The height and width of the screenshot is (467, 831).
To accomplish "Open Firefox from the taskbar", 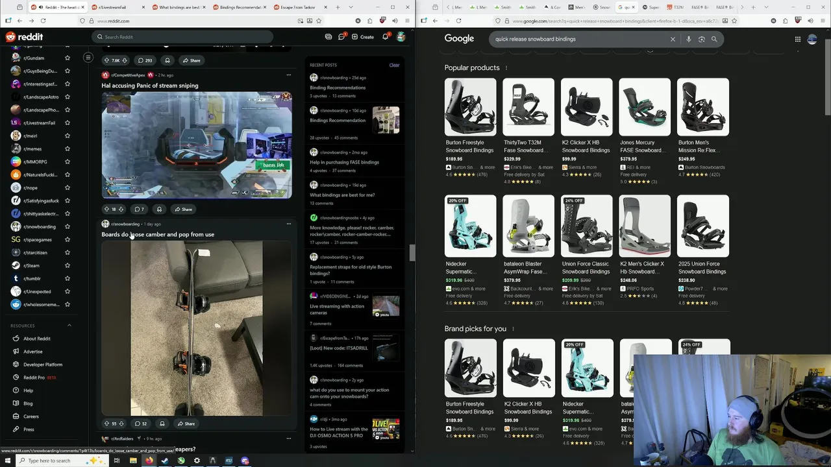I will (x=149, y=461).
